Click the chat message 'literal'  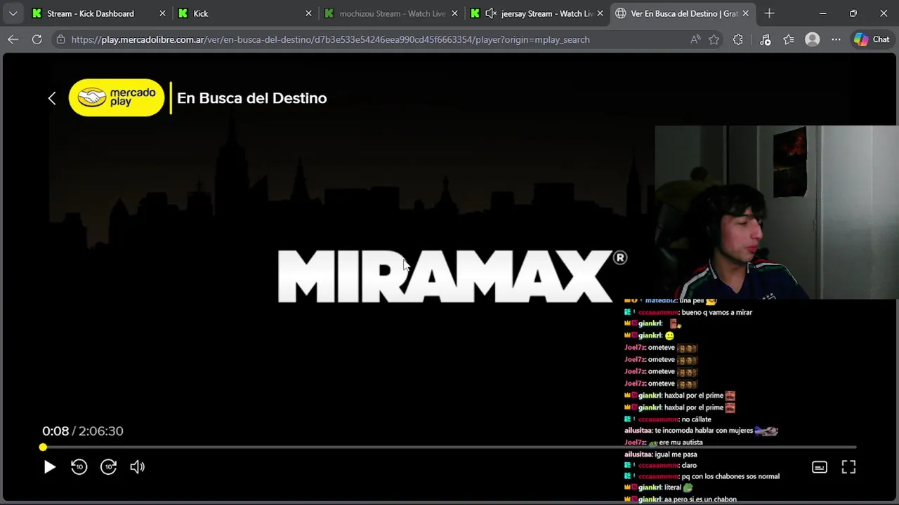(x=673, y=487)
